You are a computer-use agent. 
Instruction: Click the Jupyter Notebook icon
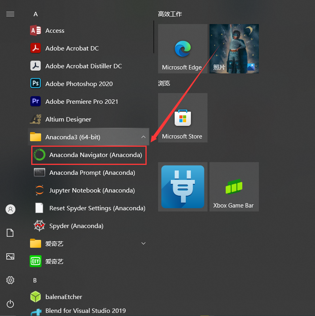coord(40,190)
